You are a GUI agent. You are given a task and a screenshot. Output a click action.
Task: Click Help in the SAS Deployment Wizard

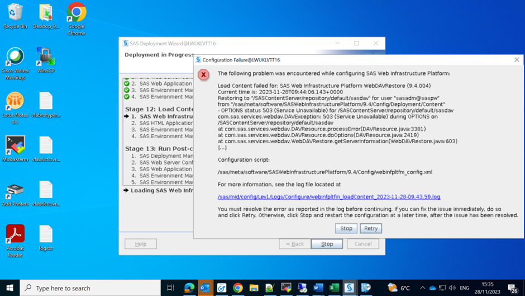[x=141, y=244]
